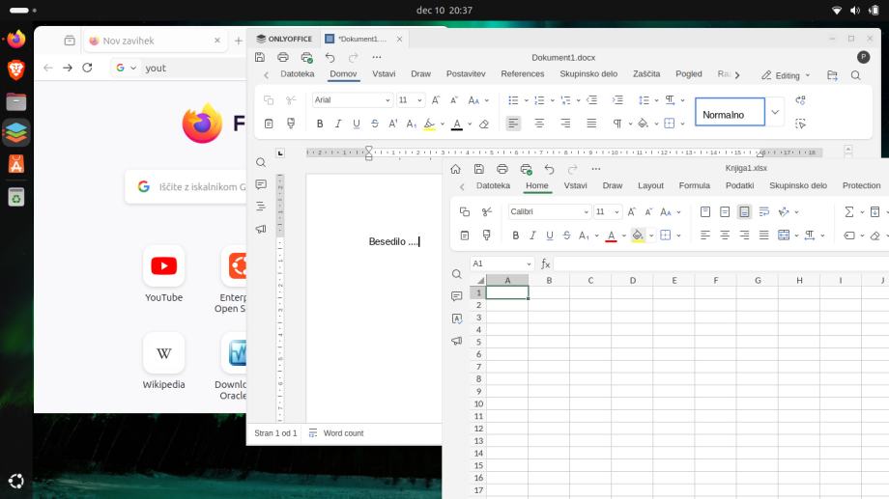Viewport: 889px width, 499px height.
Task: Open the References tab in document editor
Action: coord(522,74)
